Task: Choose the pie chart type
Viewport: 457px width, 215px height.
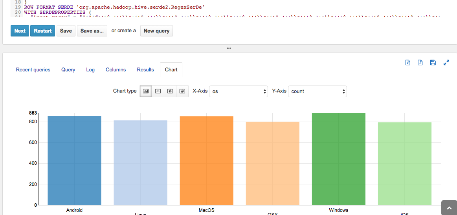Action: [x=170, y=91]
